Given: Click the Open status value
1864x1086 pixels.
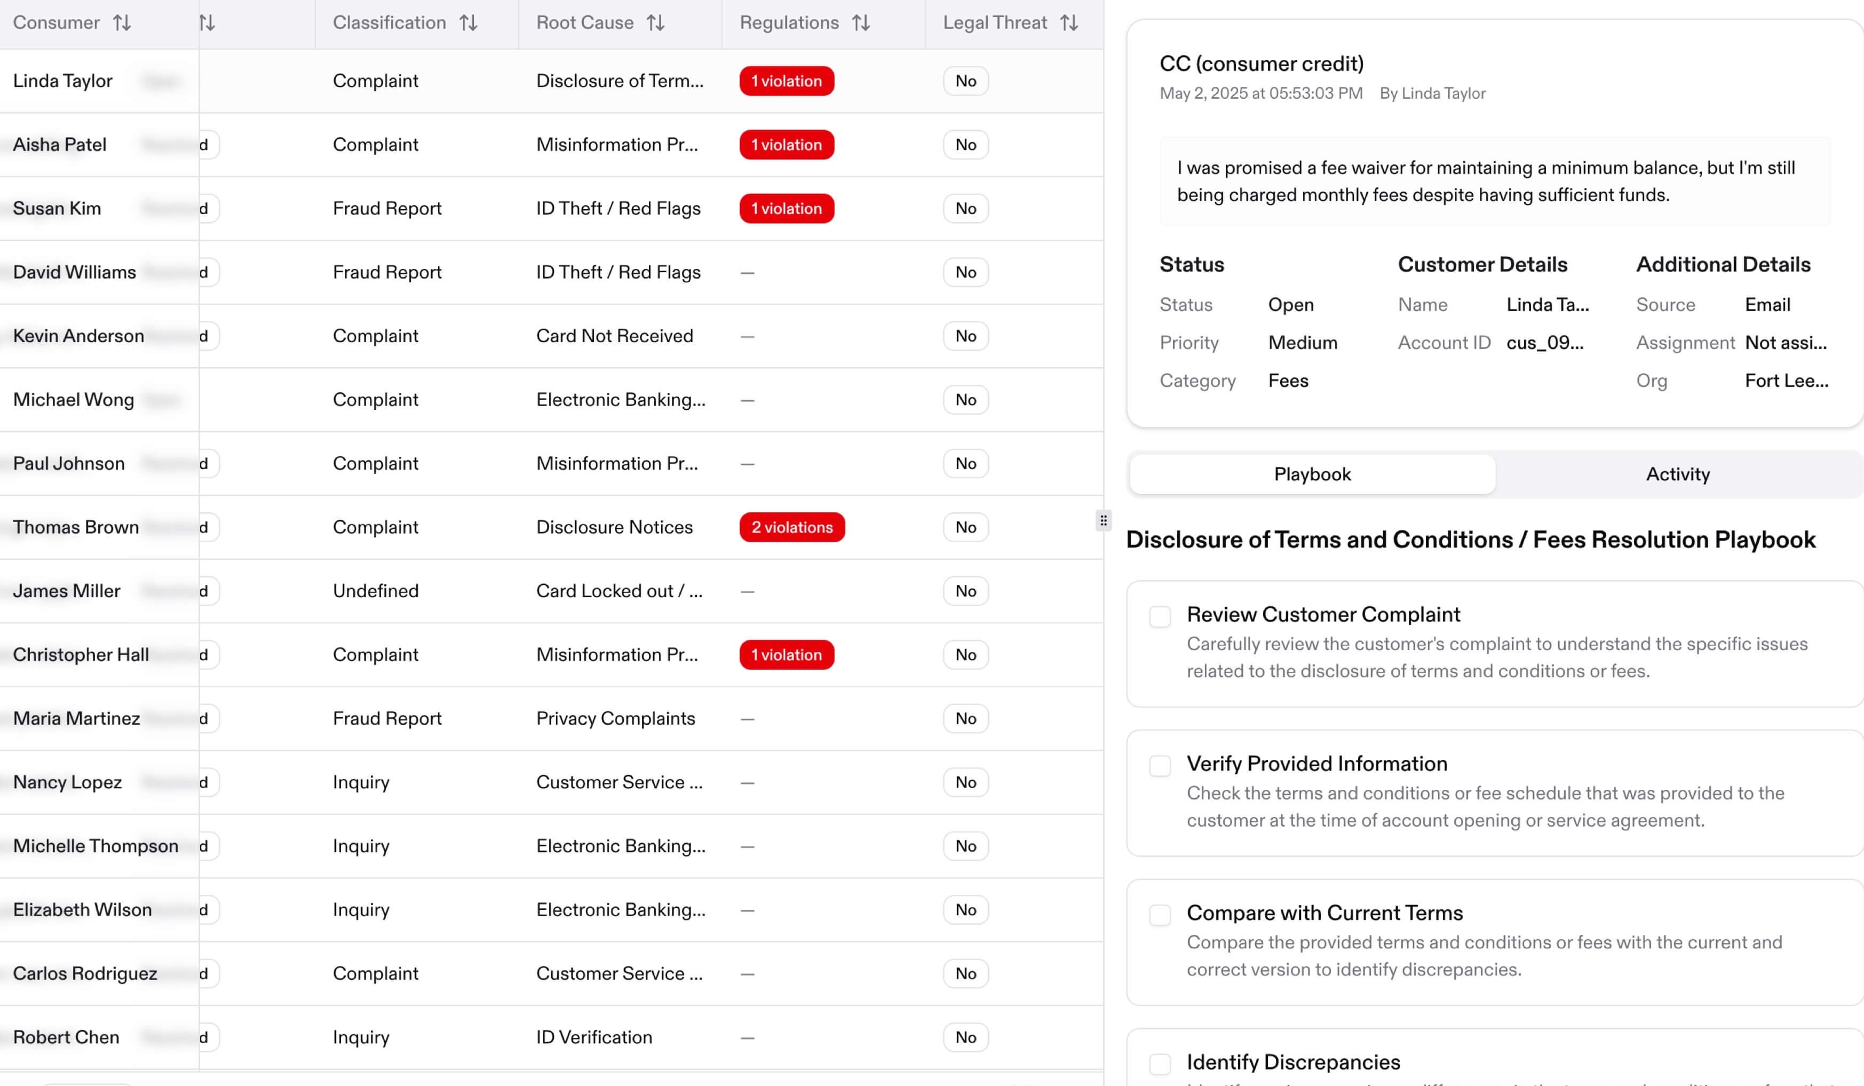Looking at the screenshot, I should click(1291, 305).
